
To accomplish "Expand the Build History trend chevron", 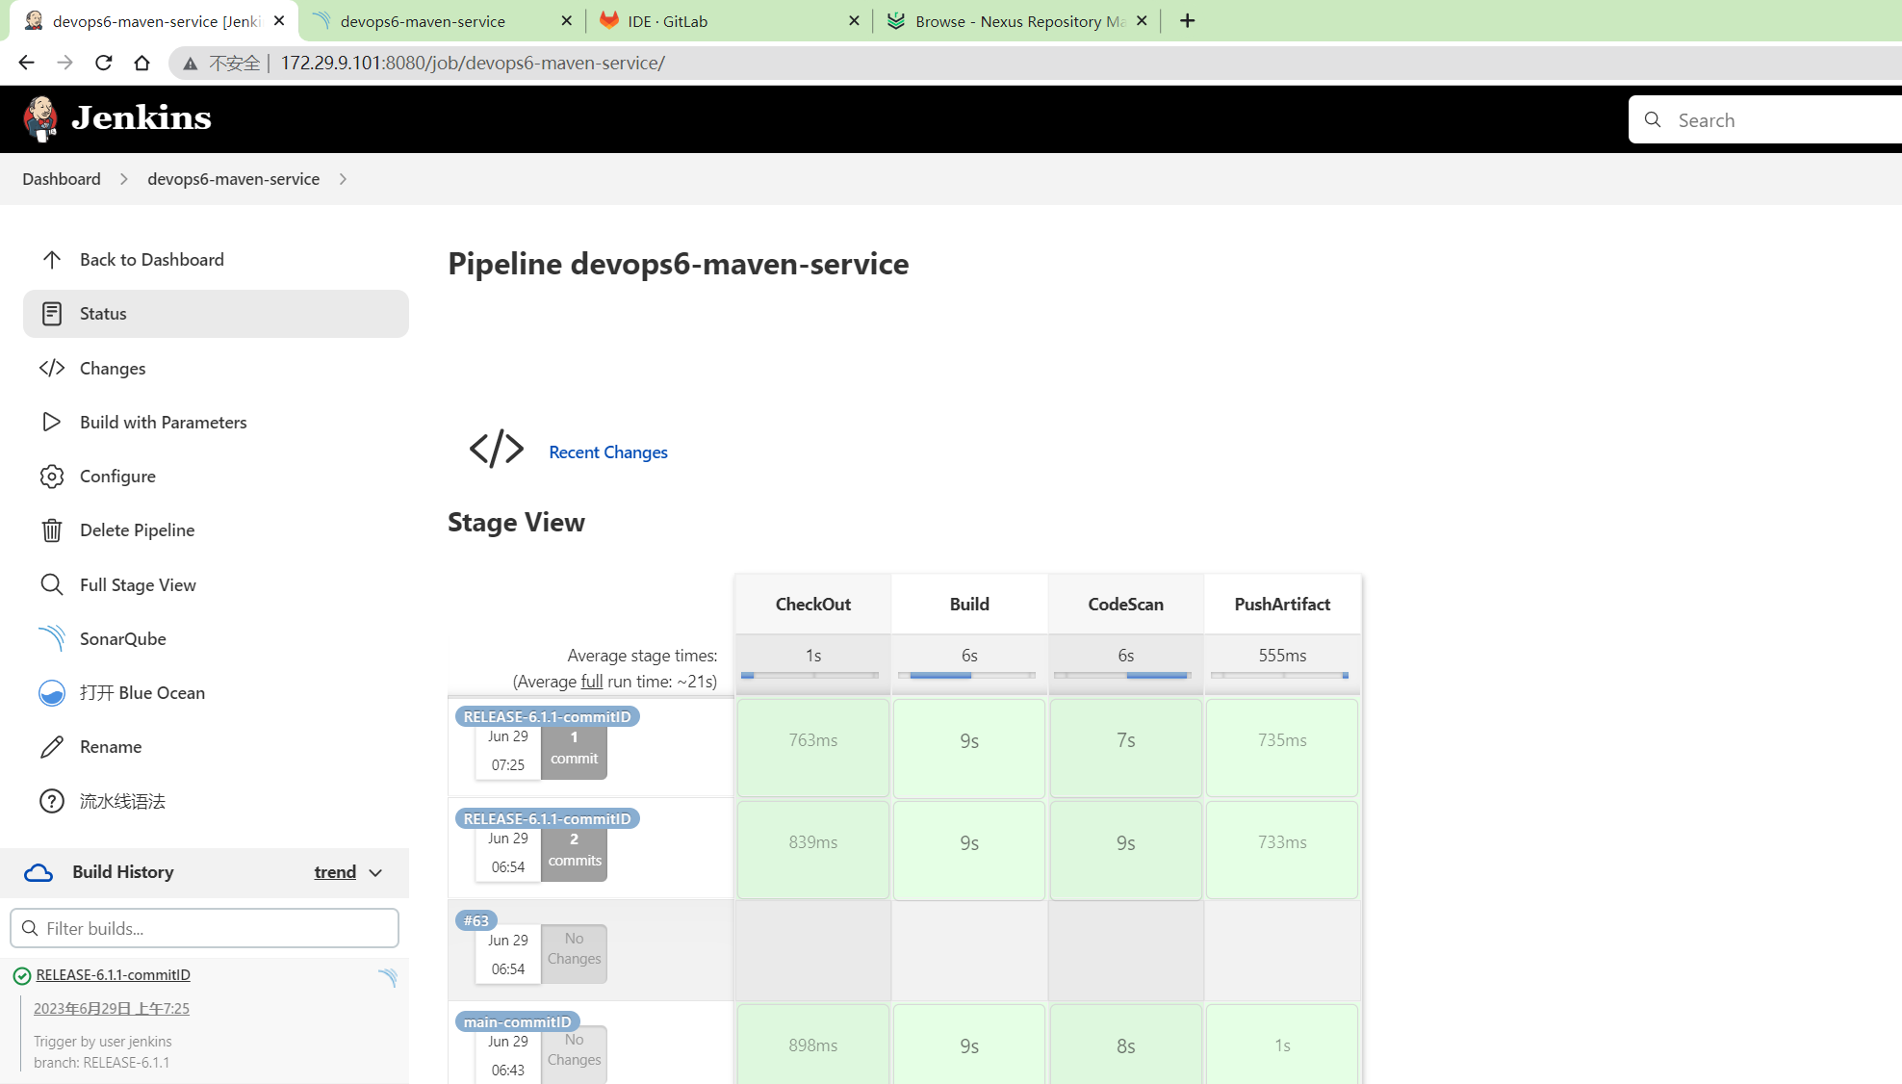I will 375,873.
